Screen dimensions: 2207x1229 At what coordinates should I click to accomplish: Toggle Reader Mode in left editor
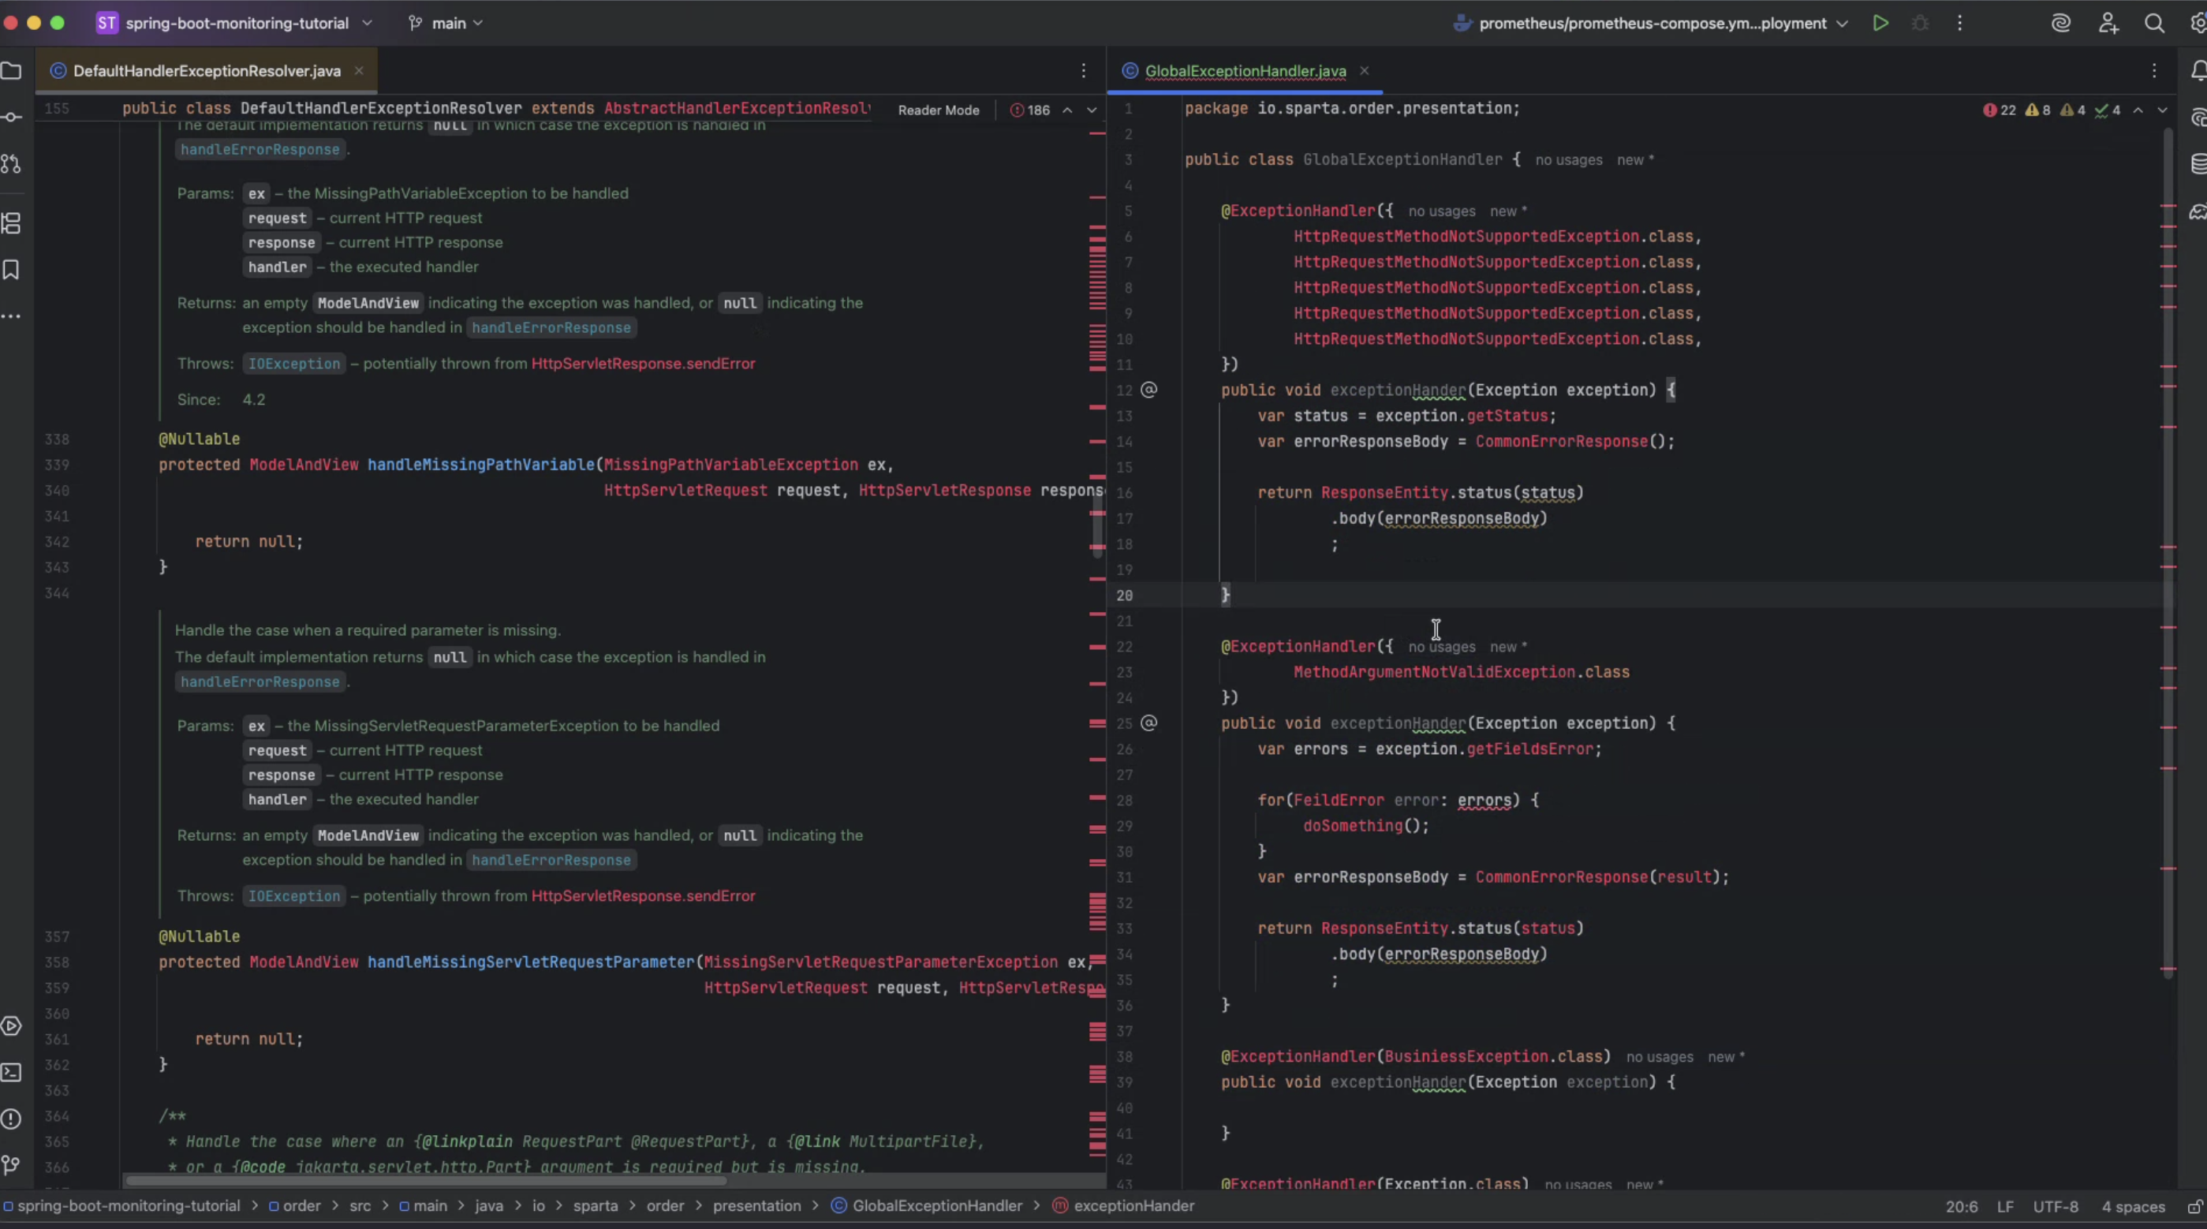[938, 110]
